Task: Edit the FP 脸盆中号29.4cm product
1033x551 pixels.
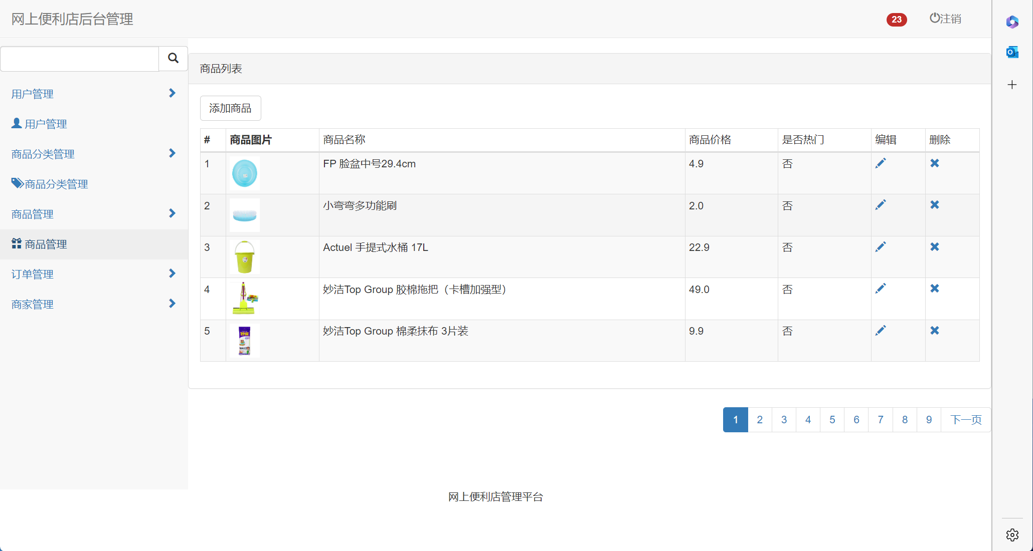Action: click(882, 163)
